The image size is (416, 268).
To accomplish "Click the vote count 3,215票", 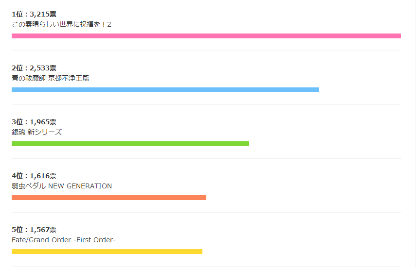I will tap(43, 14).
